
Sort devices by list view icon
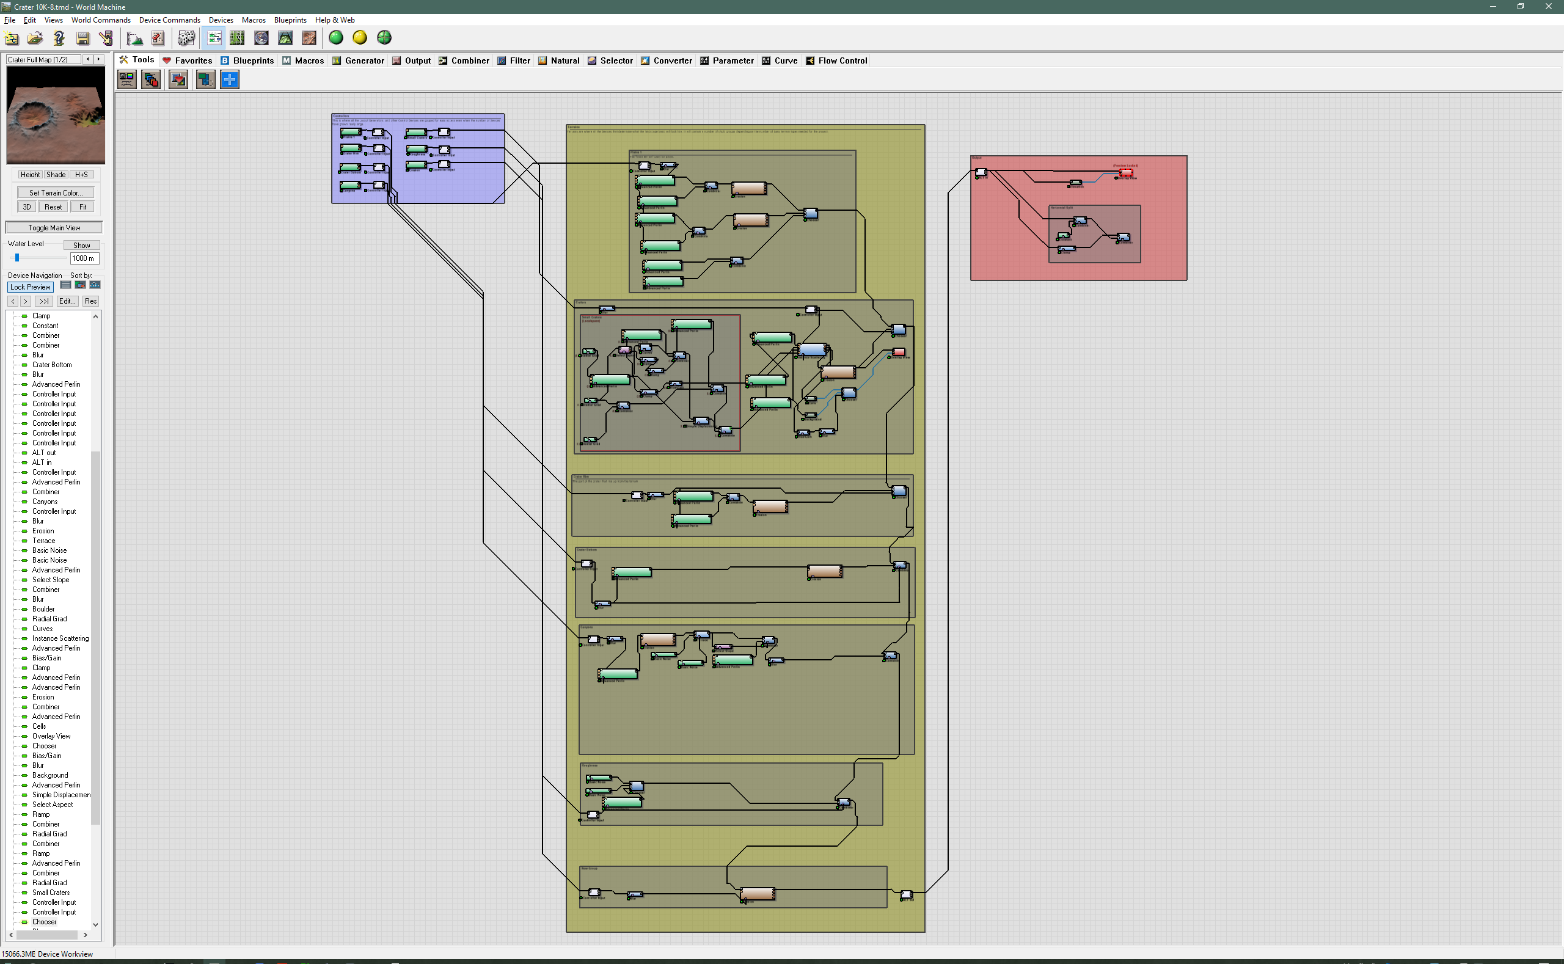[65, 285]
